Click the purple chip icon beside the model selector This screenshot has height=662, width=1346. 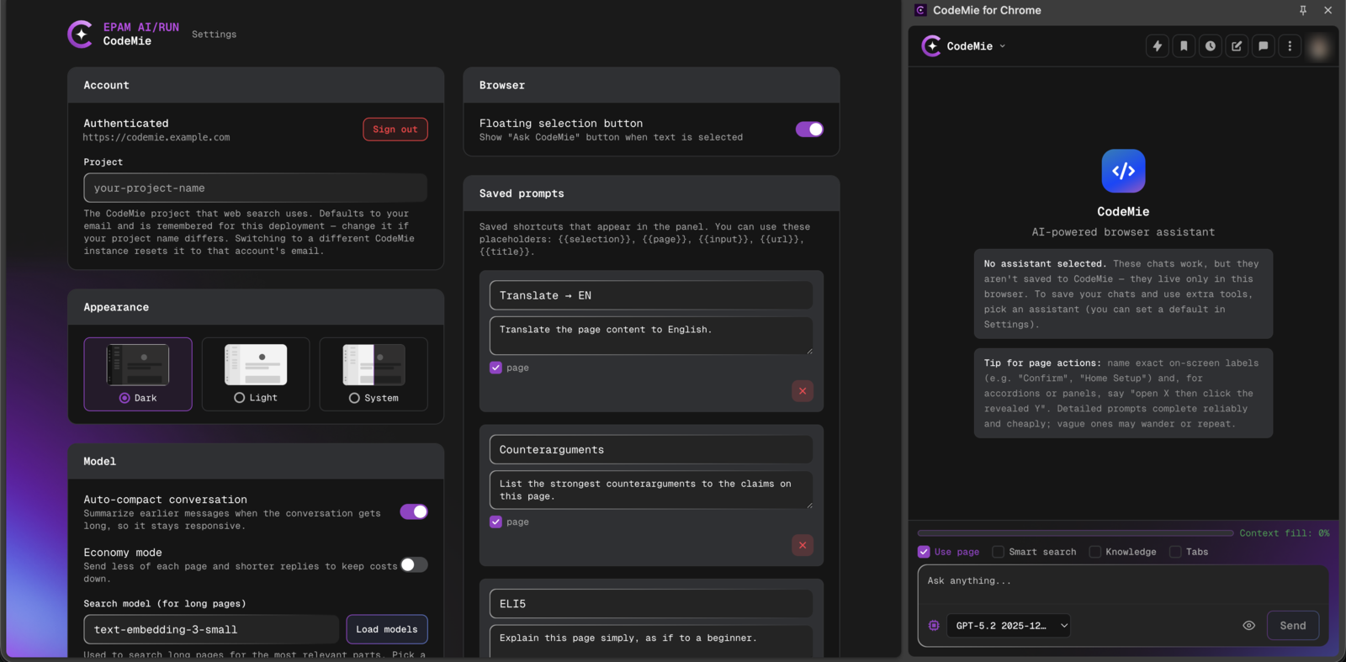934,626
